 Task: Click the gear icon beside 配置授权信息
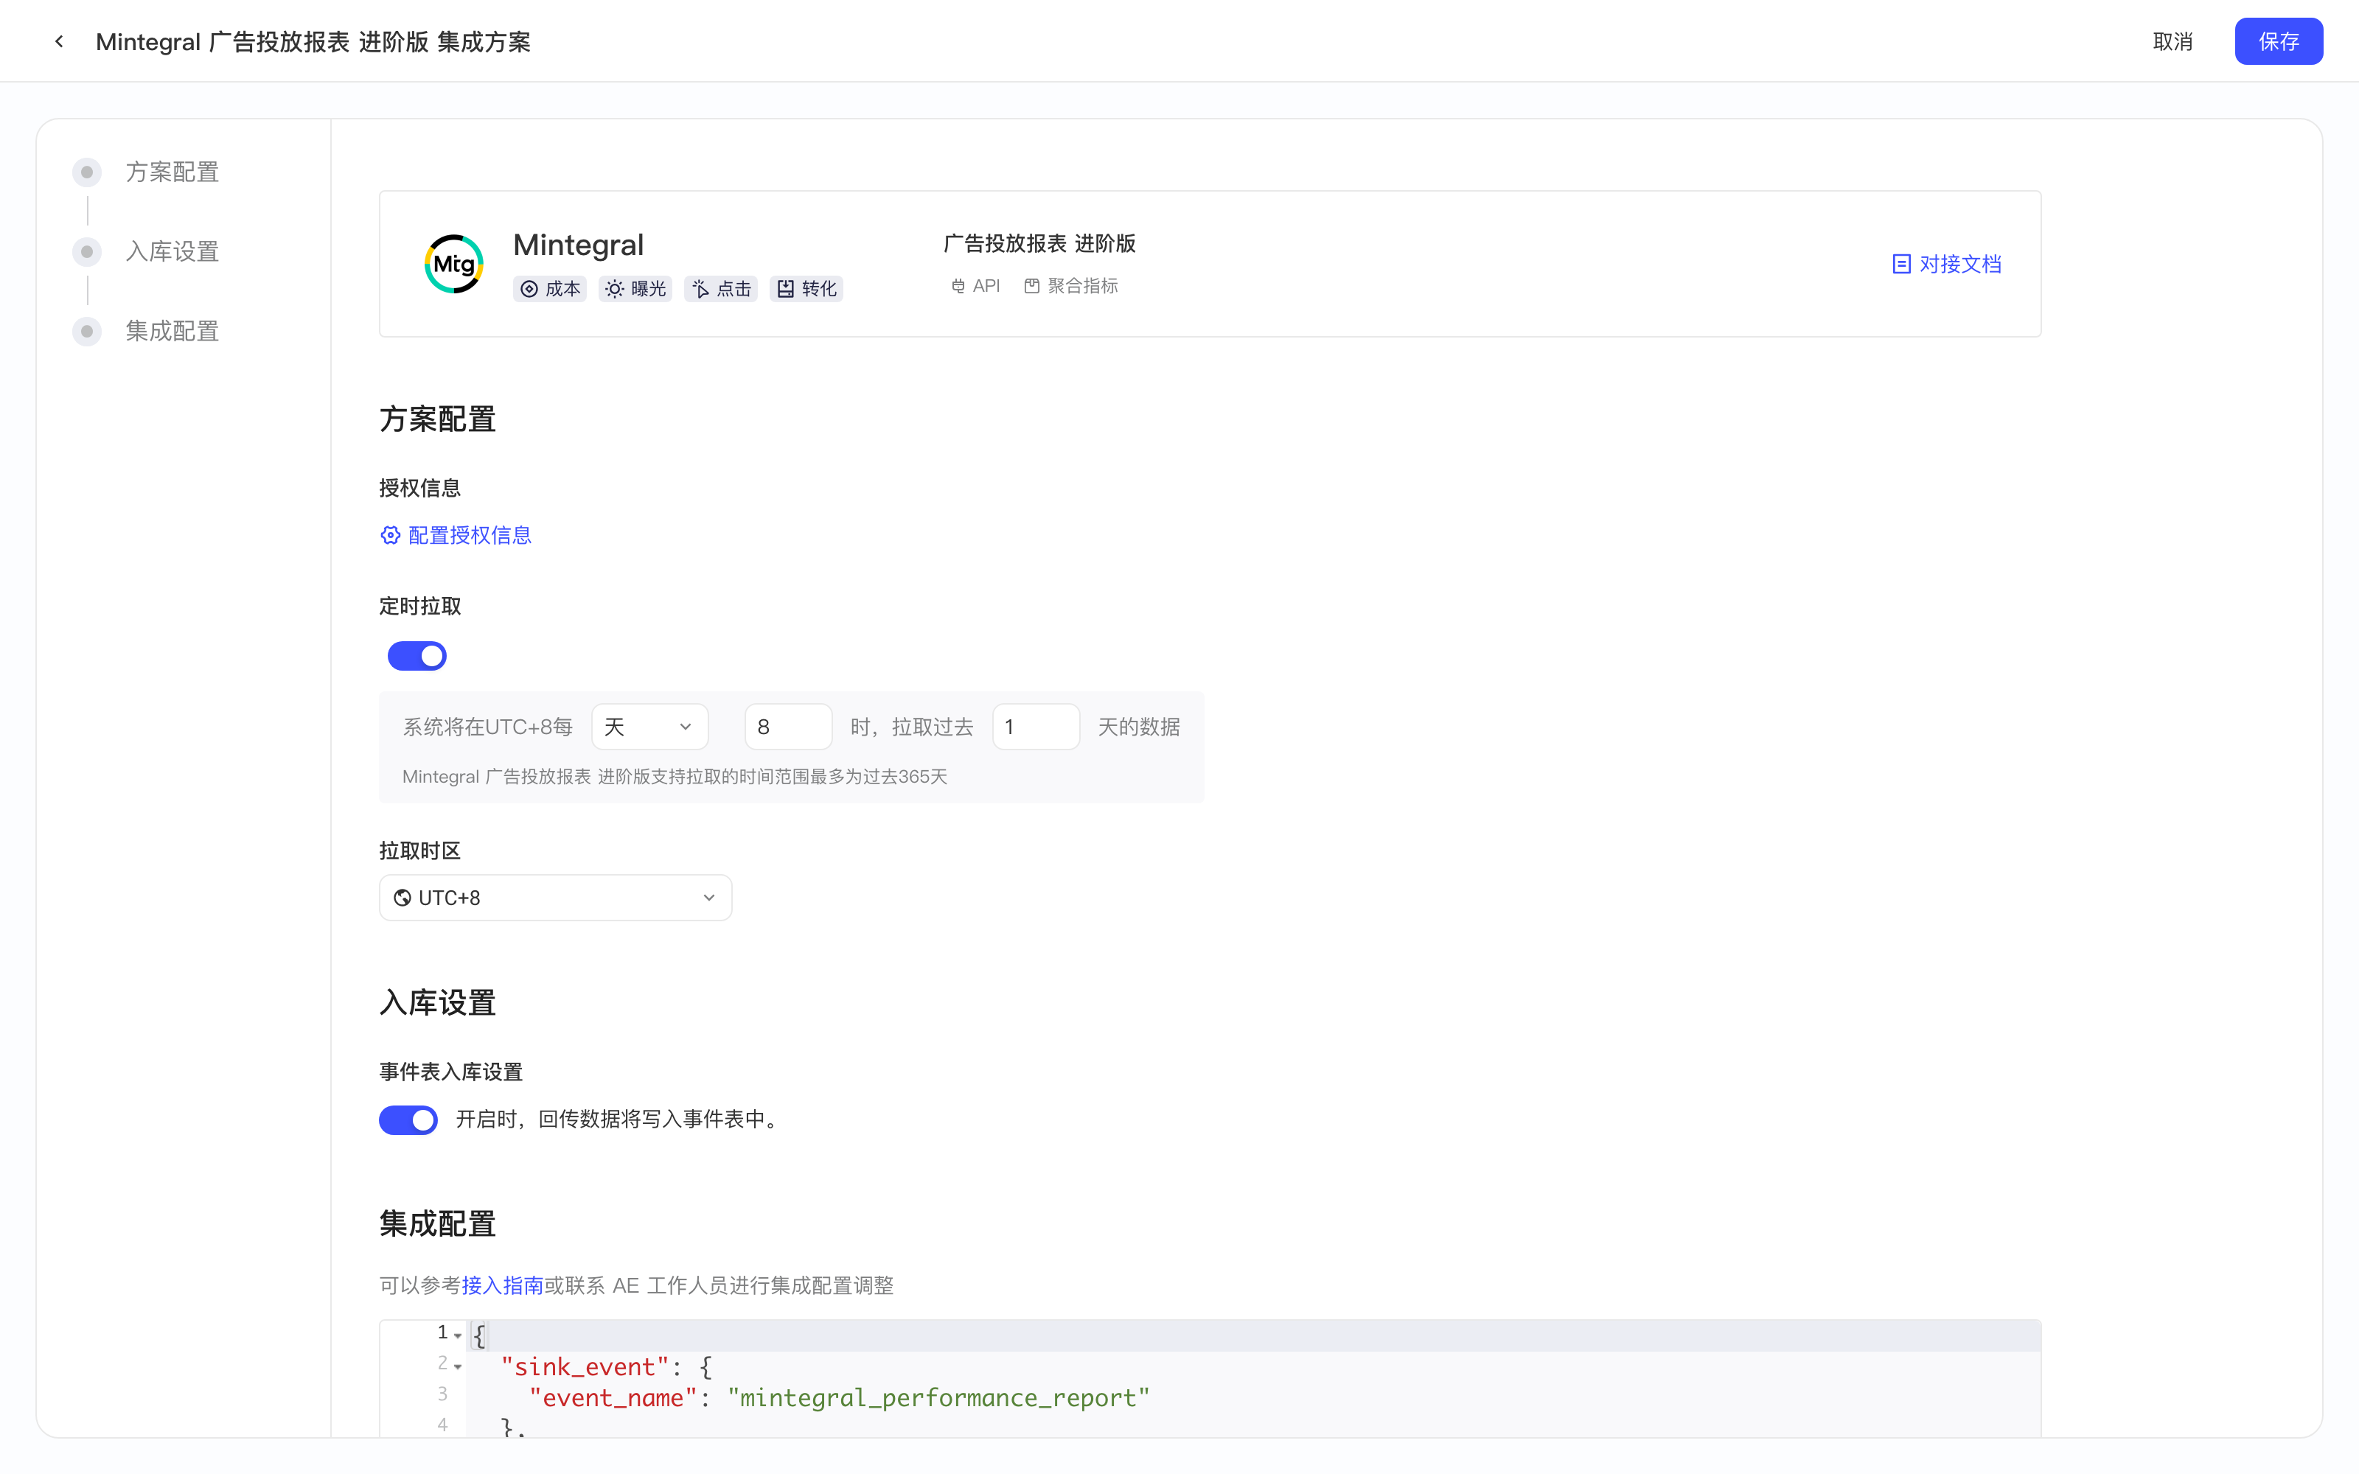pyautogui.click(x=390, y=535)
